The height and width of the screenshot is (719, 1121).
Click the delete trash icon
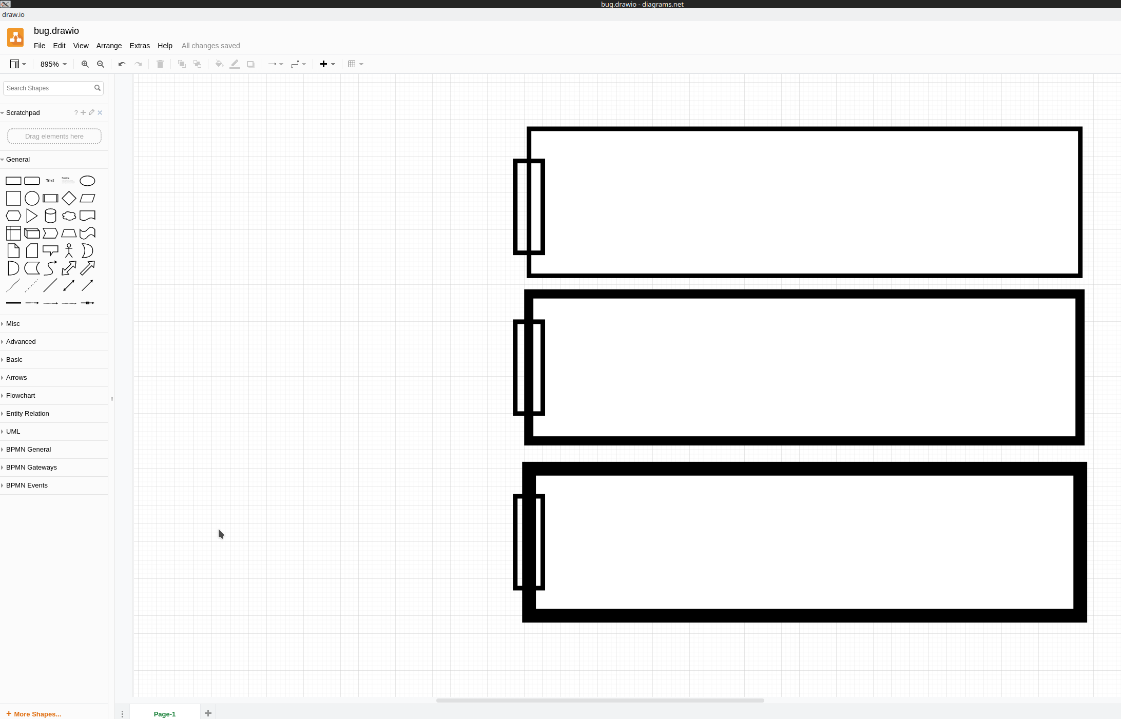click(x=160, y=64)
